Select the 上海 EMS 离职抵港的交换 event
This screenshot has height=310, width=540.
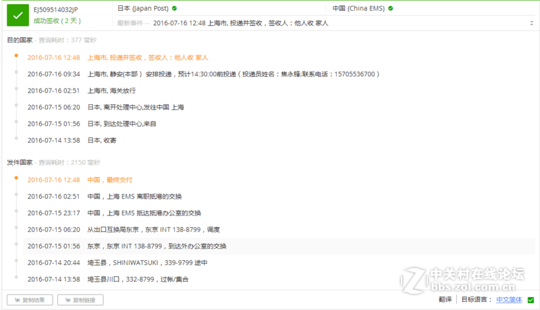(279, 197)
